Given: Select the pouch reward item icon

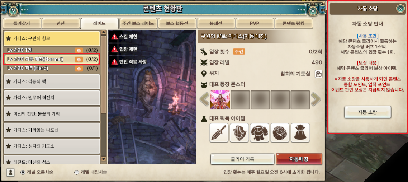Looking at the screenshot, I should coord(300,133).
